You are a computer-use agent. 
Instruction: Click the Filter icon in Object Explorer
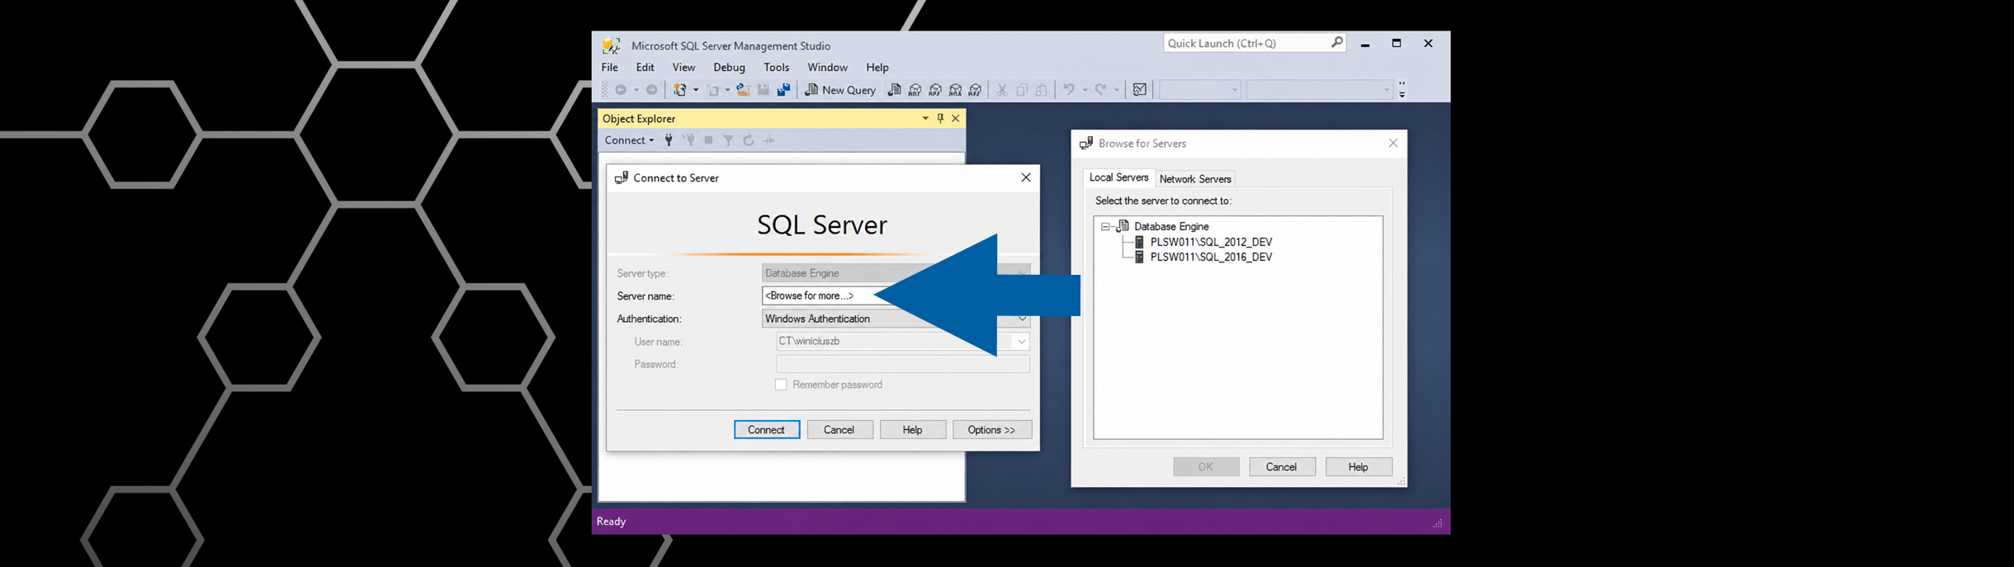point(729,140)
